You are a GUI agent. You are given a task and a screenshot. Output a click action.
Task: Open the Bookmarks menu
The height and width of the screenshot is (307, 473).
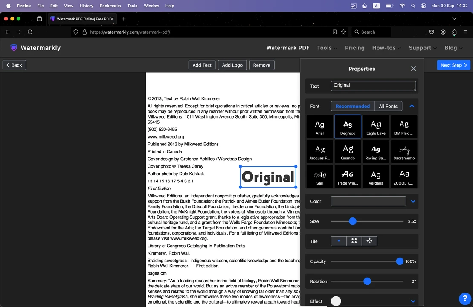(110, 6)
